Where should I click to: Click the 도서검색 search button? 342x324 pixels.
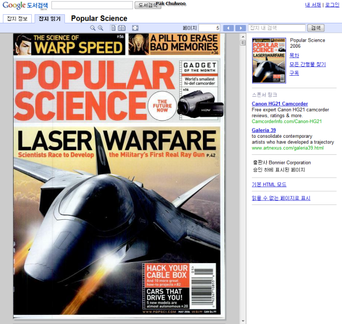click(148, 5)
